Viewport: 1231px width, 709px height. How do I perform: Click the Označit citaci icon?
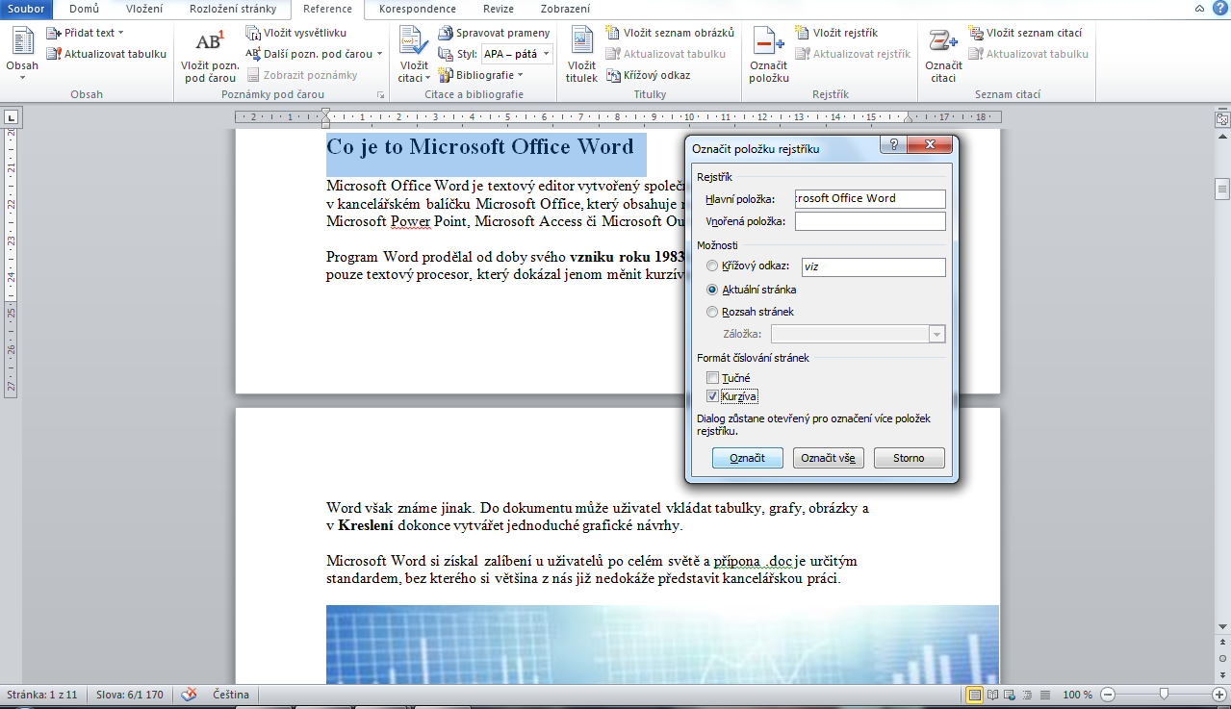942,41
